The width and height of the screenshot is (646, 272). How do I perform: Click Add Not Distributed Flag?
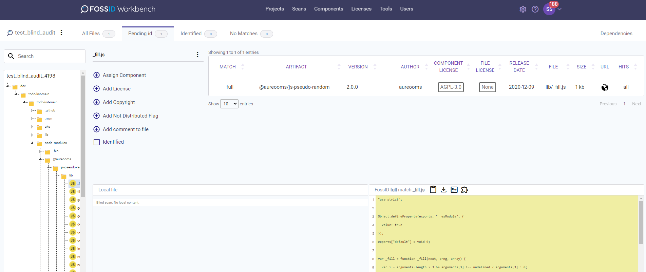click(x=130, y=116)
